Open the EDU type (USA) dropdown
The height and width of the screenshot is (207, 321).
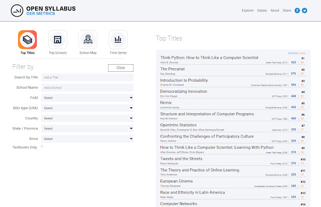[87, 108]
